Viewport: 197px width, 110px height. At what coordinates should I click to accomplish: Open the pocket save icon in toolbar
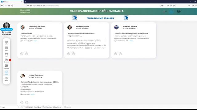171,5
